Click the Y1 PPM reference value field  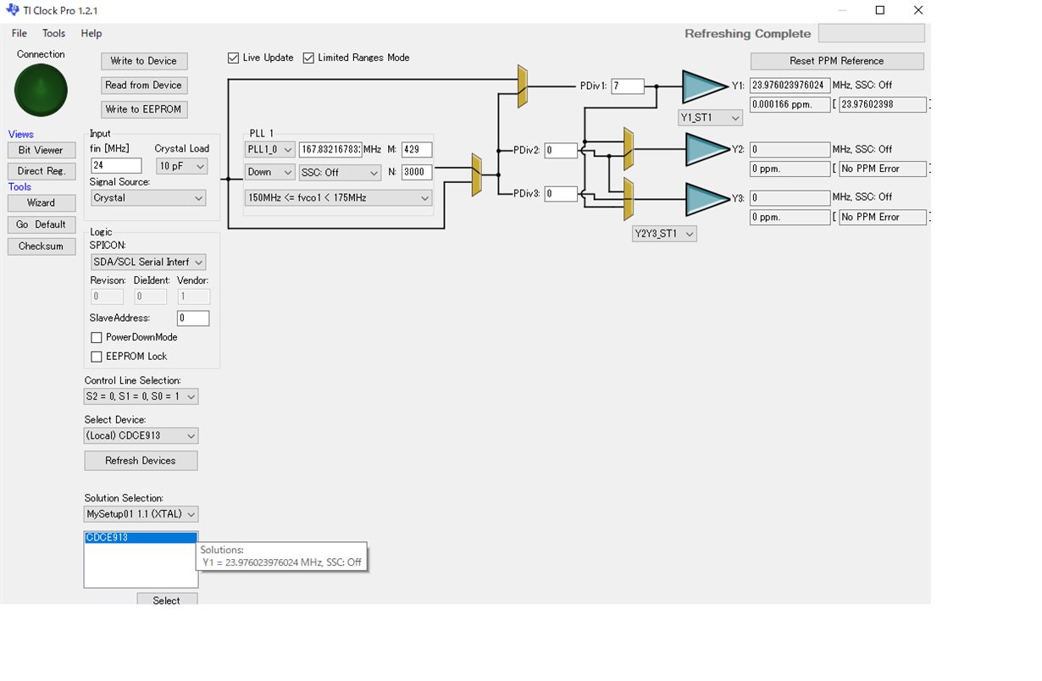pos(883,105)
